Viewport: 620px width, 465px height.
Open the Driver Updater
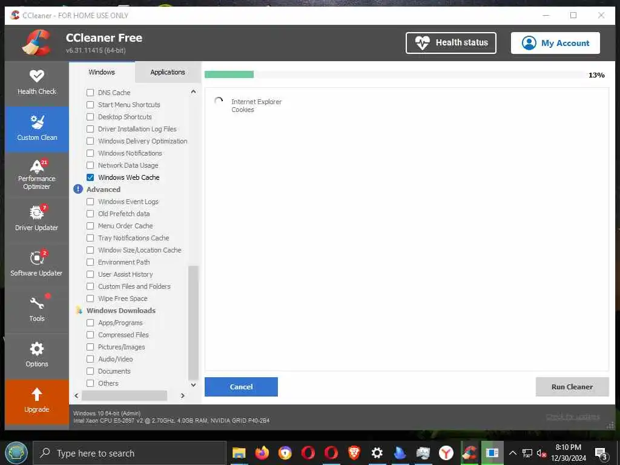click(x=37, y=218)
